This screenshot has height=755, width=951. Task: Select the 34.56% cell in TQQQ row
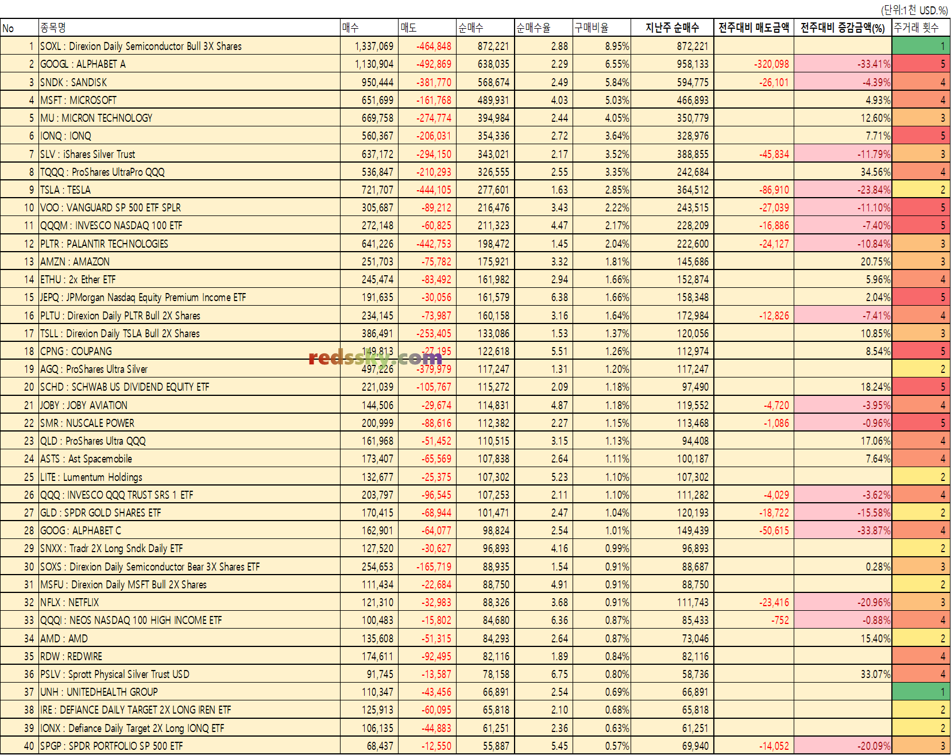842,172
